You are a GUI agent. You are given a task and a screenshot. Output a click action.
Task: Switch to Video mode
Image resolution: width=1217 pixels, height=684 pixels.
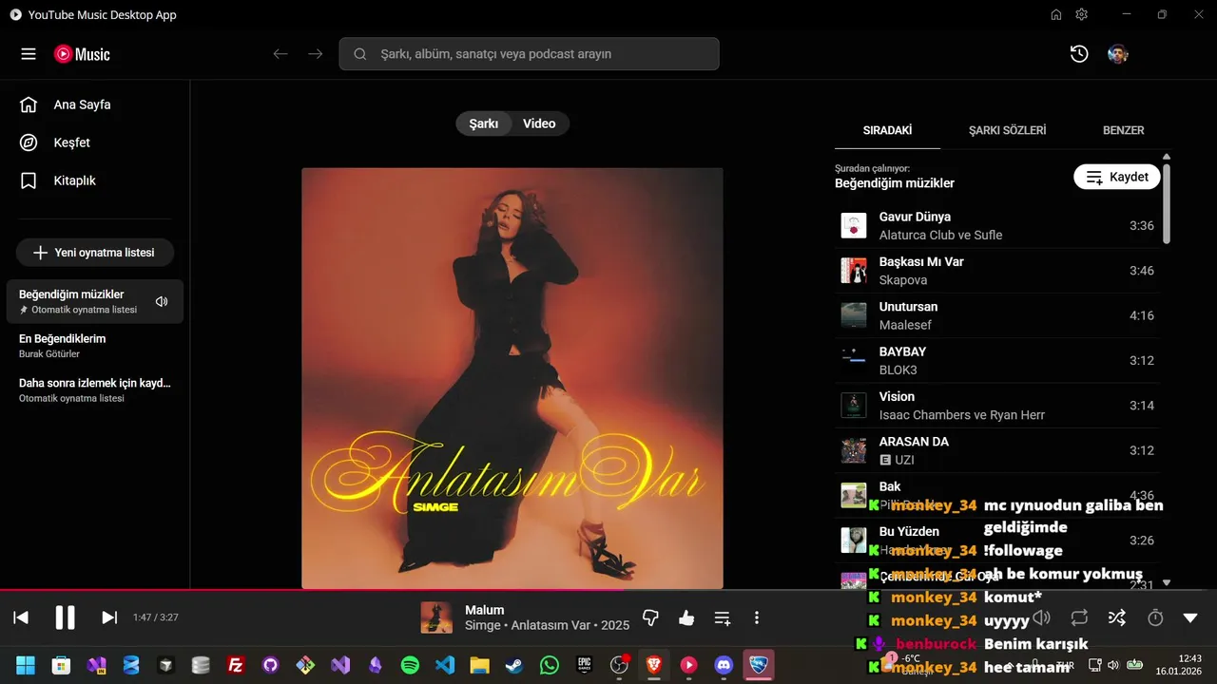[539, 123]
